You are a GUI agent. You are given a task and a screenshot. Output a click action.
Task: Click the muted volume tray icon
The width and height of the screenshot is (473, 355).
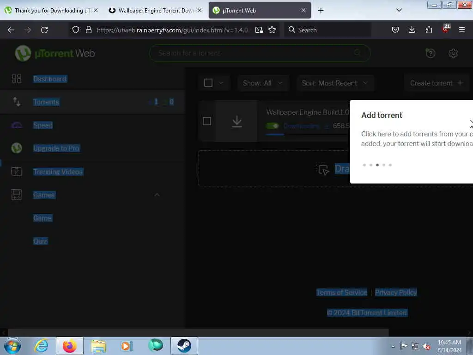(426, 346)
